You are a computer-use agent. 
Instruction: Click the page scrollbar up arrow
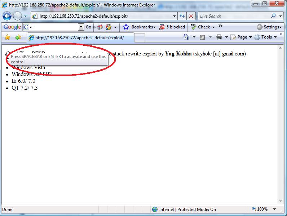[281, 48]
